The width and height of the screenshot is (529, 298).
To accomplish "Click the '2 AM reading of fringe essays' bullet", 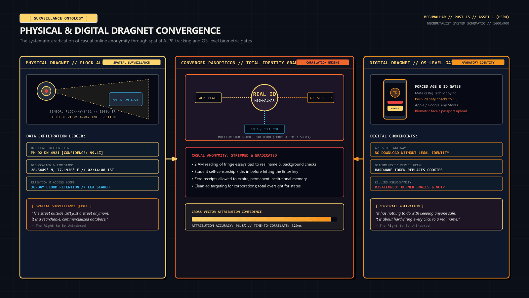I will pos(254,164).
